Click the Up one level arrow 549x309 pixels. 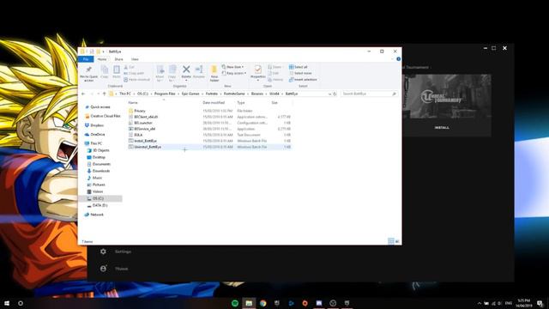click(x=105, y=94)
